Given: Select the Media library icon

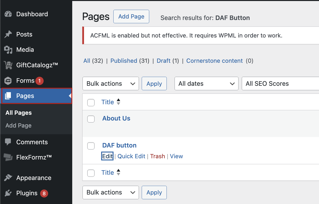Looking at the screenshot, I should click(x=8, y=49).
